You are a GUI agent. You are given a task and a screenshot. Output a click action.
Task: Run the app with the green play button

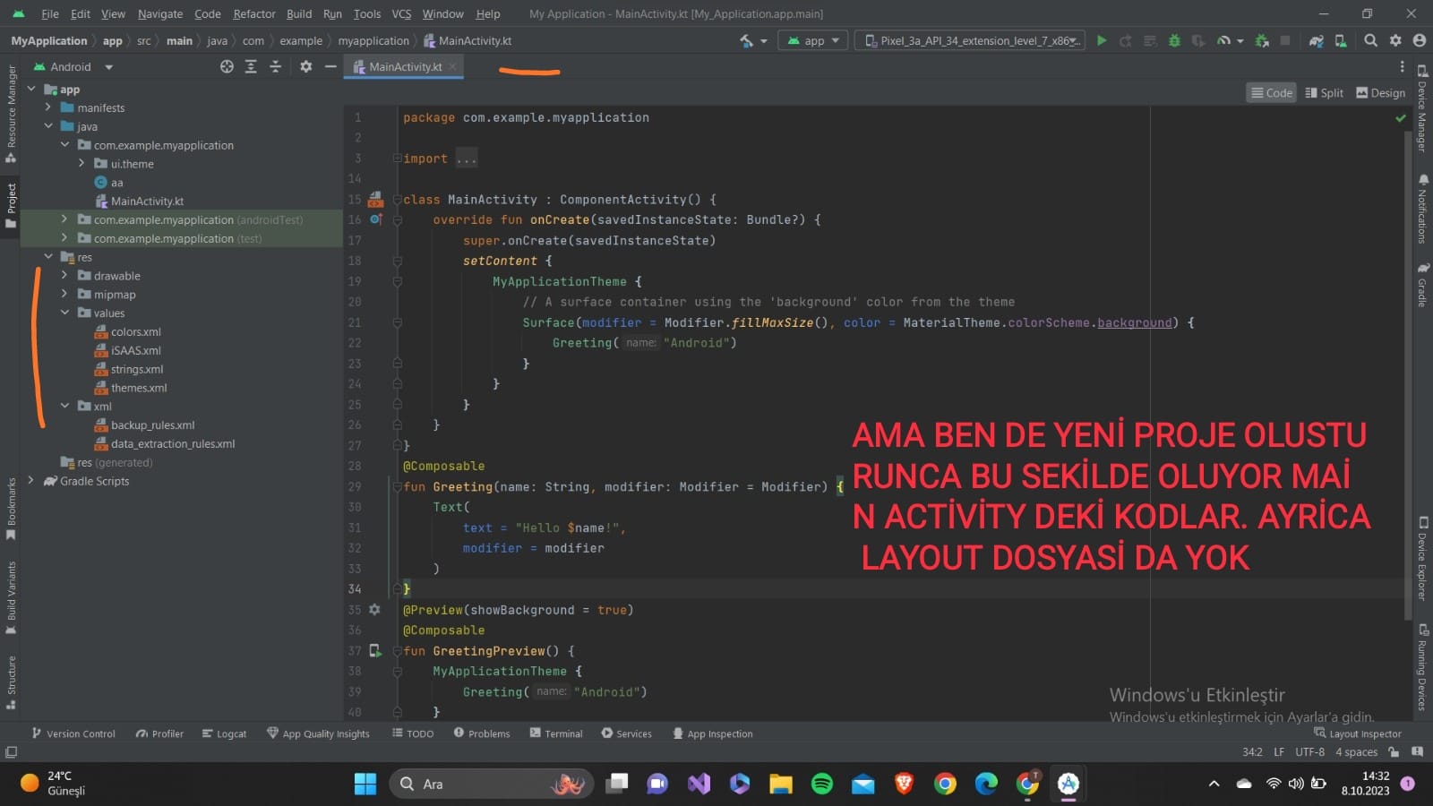tap(1102, 40)
